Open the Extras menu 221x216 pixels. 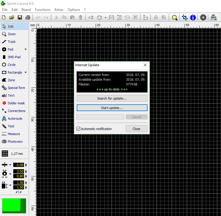pos(59,10)
